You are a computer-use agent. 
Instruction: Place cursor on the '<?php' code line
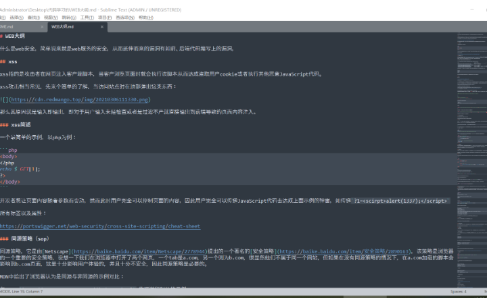pos(7,163)
